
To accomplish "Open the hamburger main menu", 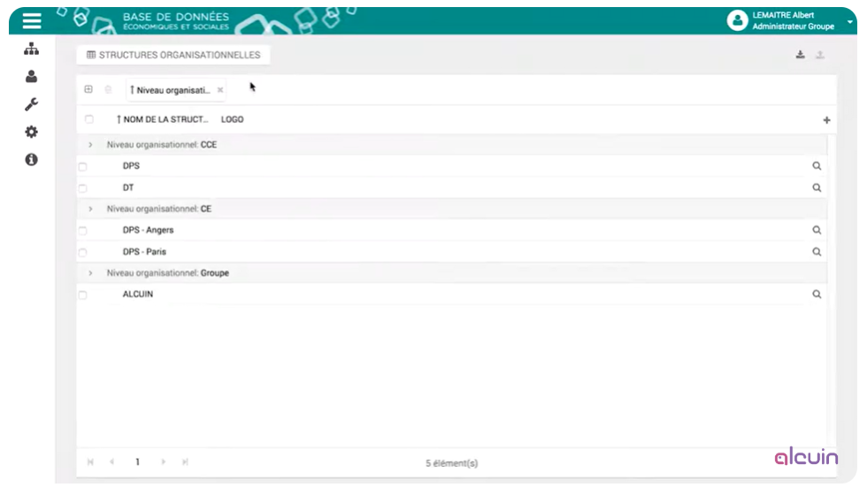I will click(x=32, y=21).
